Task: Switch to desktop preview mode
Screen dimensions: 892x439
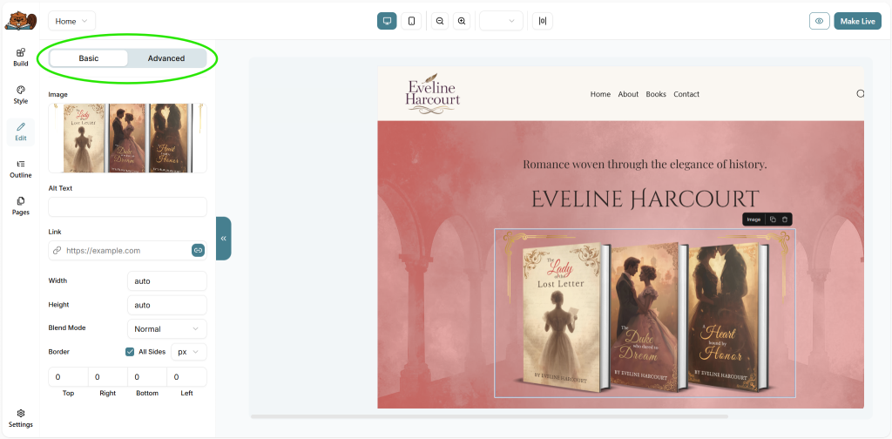Action: [387, 21]
